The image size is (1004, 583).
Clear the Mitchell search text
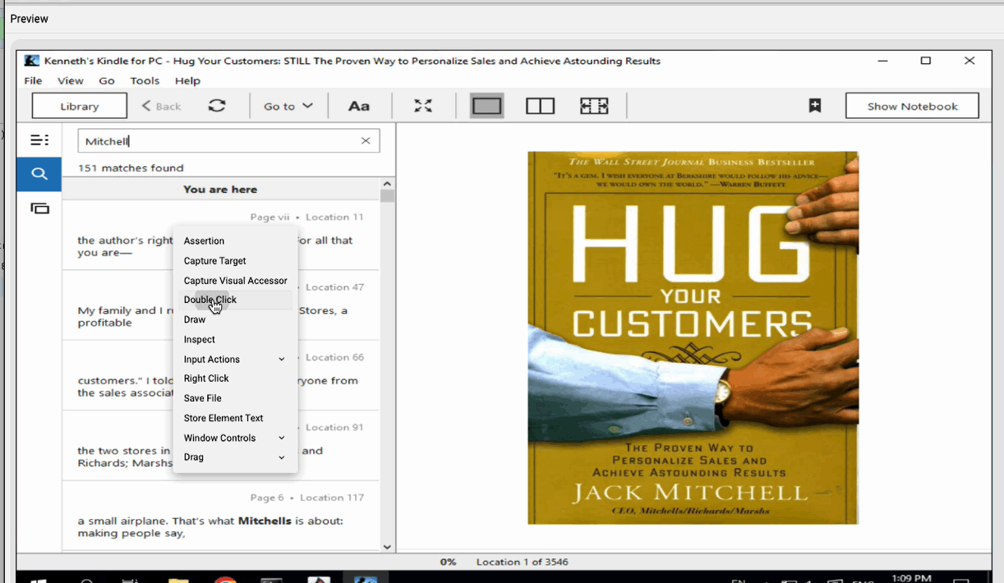point(366,141)
